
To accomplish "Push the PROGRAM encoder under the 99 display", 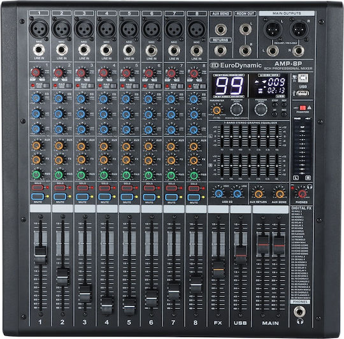I will pos(236,109).
